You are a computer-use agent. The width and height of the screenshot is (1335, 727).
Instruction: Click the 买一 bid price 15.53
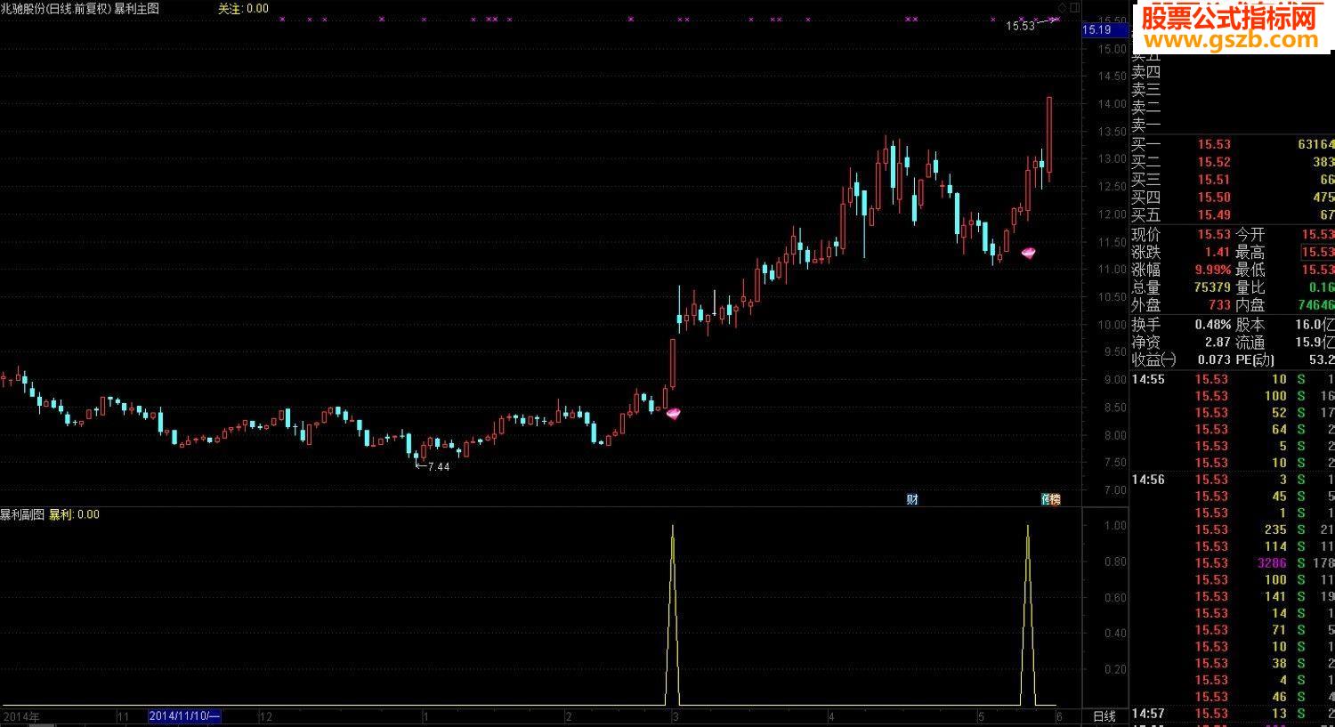coord(1214,144)
